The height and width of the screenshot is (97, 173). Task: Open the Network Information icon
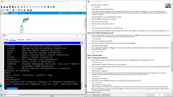(x=13, y=7)
